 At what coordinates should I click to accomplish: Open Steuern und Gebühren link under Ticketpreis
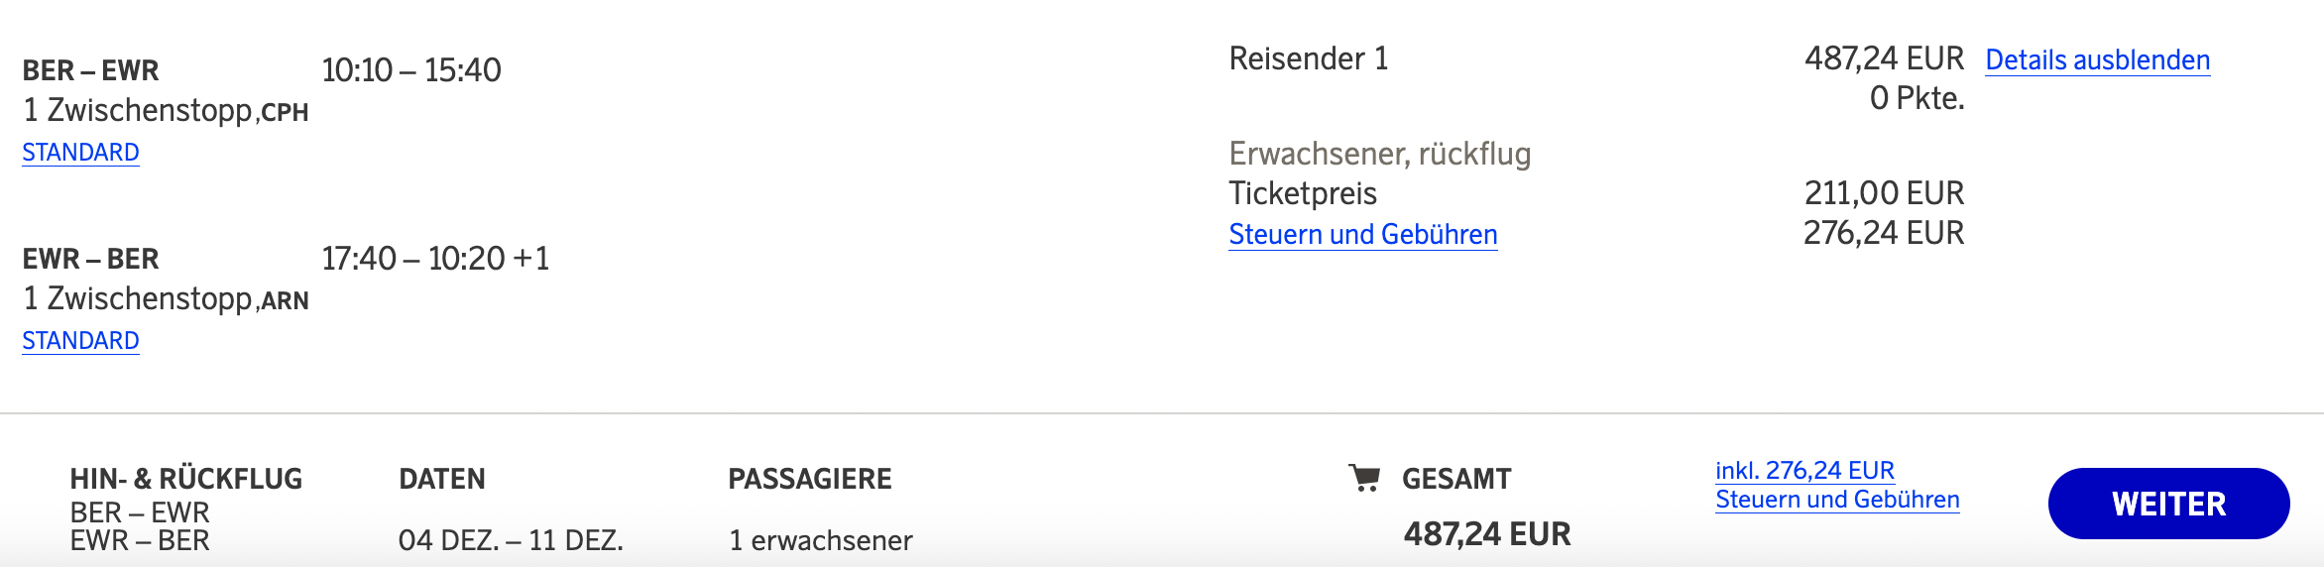click(1362, 235)
